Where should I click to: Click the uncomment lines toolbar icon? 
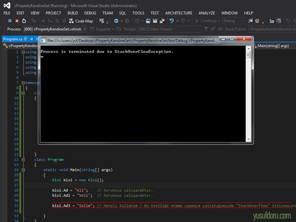tap(279, 21)
